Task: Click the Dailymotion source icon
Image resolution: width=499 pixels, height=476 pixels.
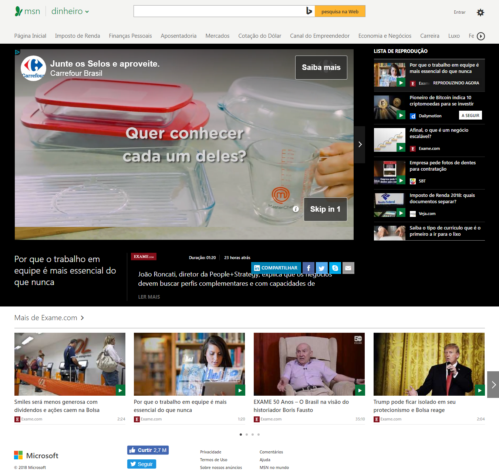Action: pos(413,116)
